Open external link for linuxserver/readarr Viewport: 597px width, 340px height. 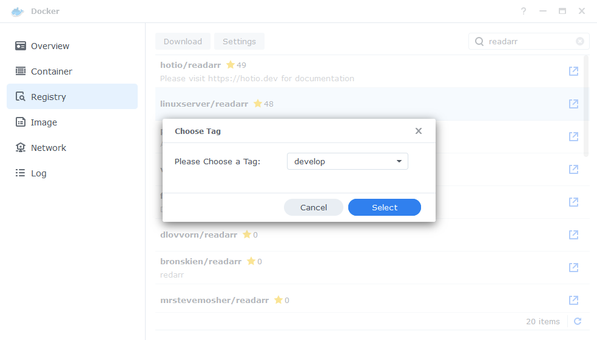click(573, 104)
